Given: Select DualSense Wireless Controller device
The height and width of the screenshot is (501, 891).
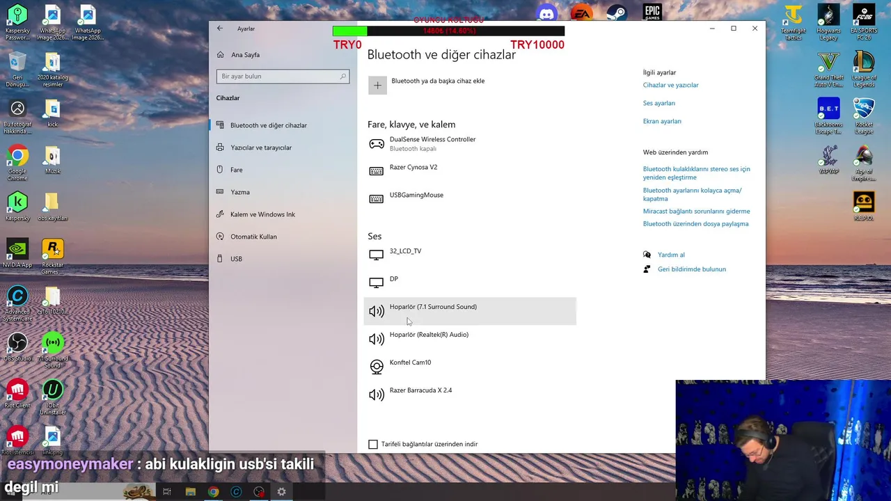Looking at the screenshot, I should (x=470, y=144).
